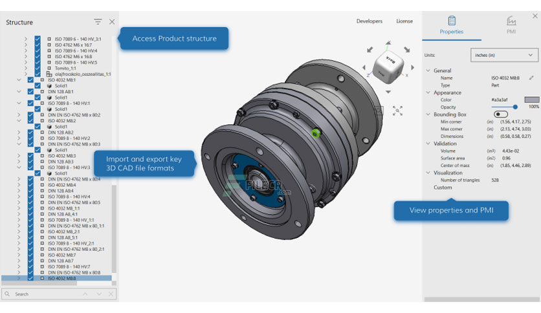Clear the structure search field
Viewport: 541px width, 313px height.
[x=111, y=294]
